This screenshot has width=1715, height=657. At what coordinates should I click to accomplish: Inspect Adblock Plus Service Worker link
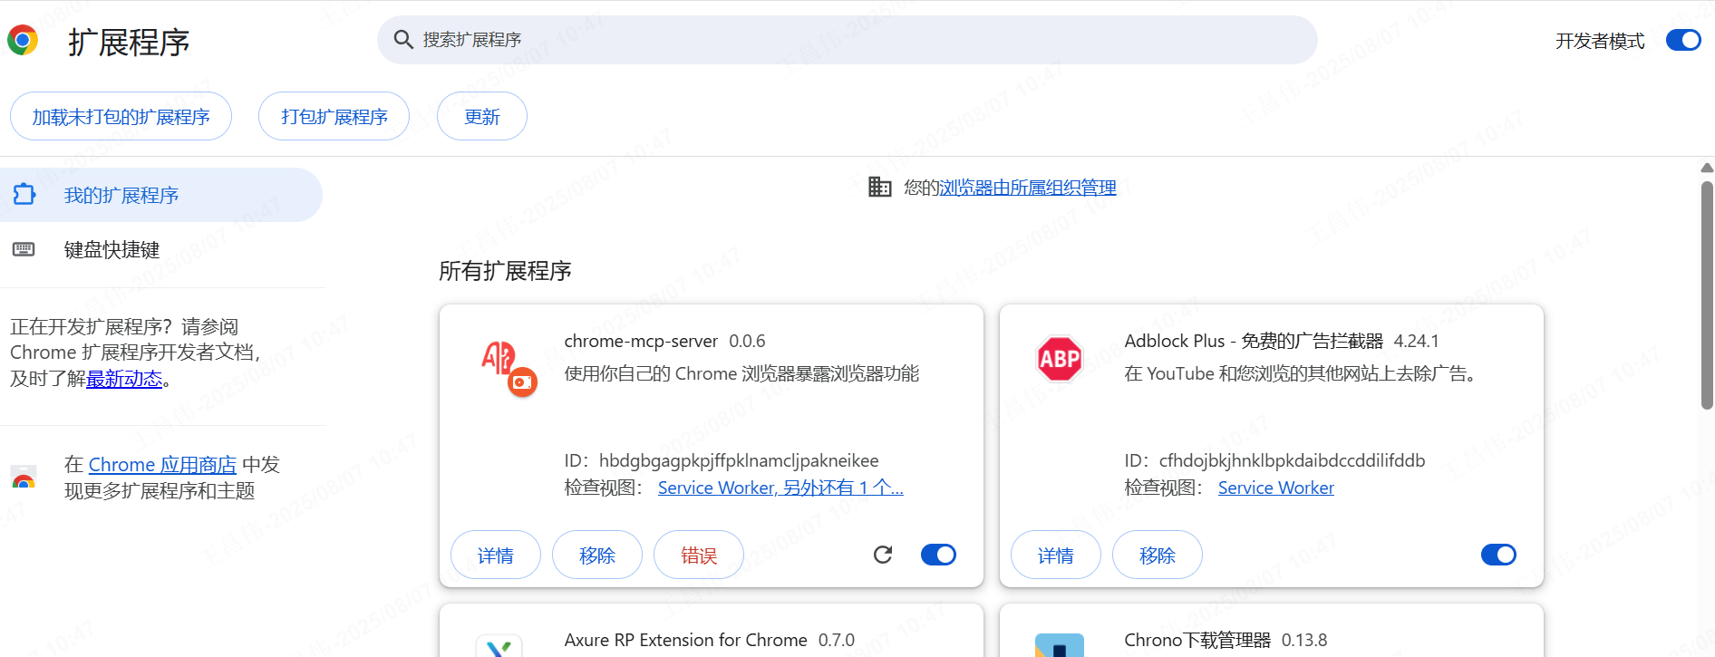tap(1275, 488)
